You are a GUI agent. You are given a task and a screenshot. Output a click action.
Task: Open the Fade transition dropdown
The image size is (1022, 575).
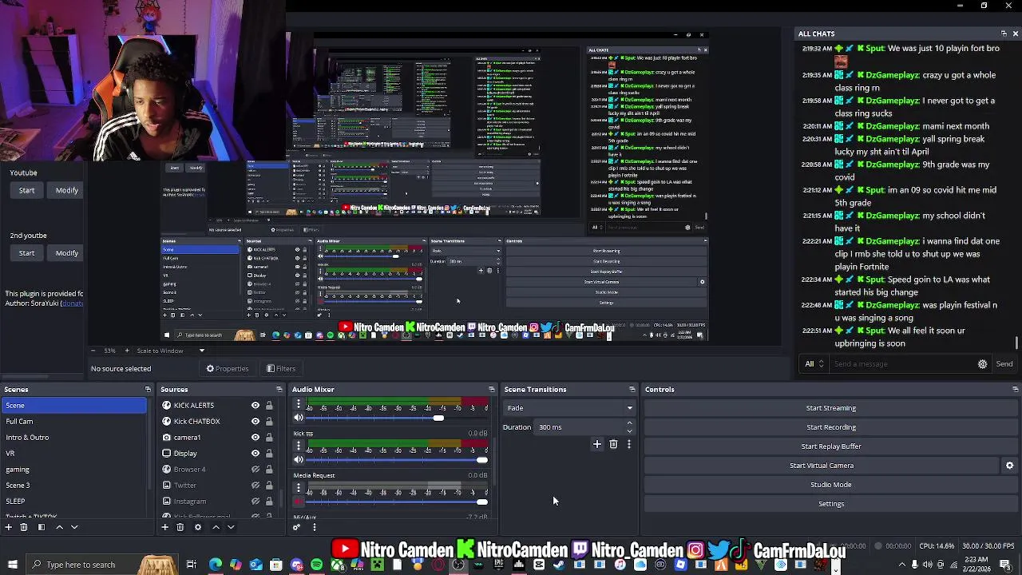pyautogui.click(x=569, y=408)
